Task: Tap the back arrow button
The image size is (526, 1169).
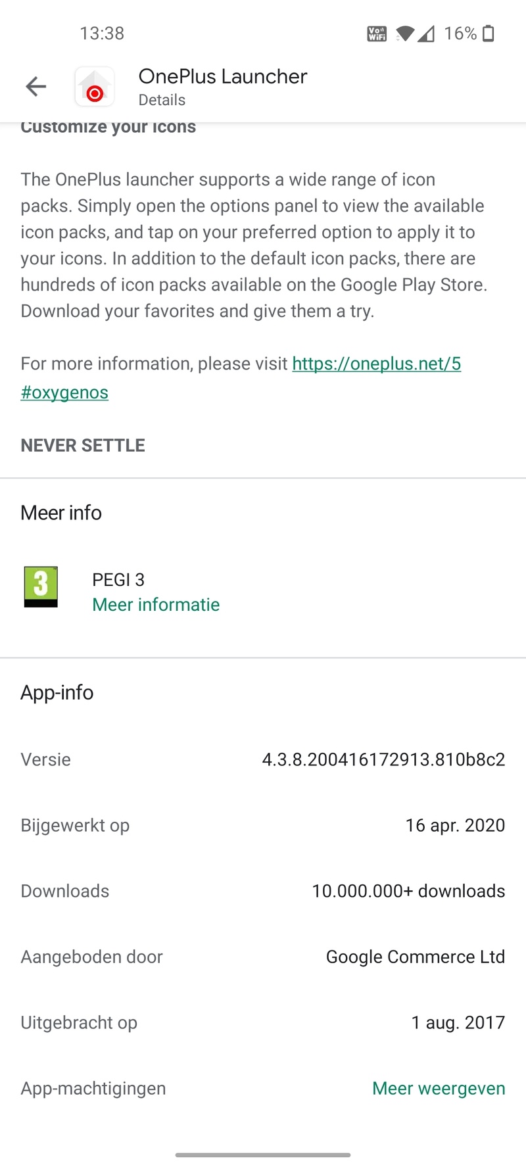Action: point(36,86)
